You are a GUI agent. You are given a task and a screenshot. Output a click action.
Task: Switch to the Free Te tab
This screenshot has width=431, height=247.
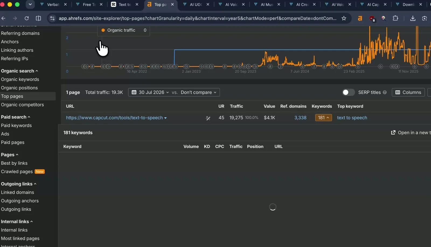coord(89,5)
